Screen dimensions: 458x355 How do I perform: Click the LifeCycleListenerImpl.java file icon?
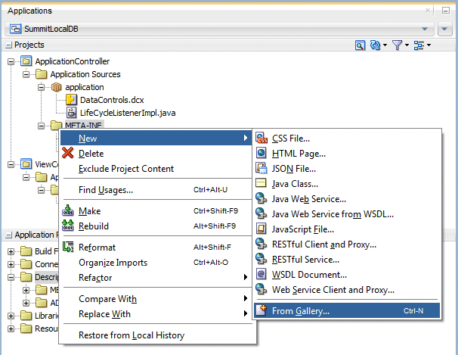coord(71,113)
